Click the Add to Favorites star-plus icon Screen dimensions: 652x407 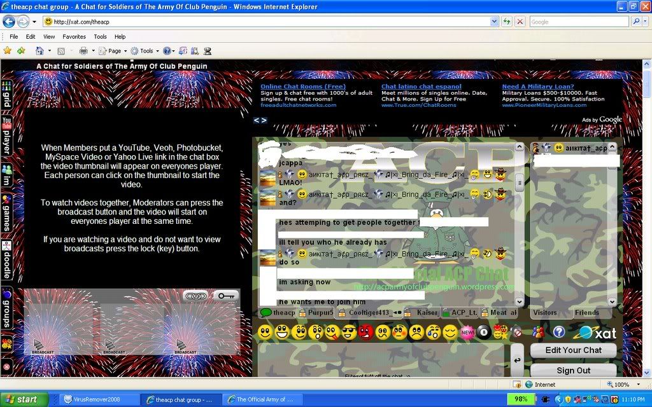[x=21, y=51]
